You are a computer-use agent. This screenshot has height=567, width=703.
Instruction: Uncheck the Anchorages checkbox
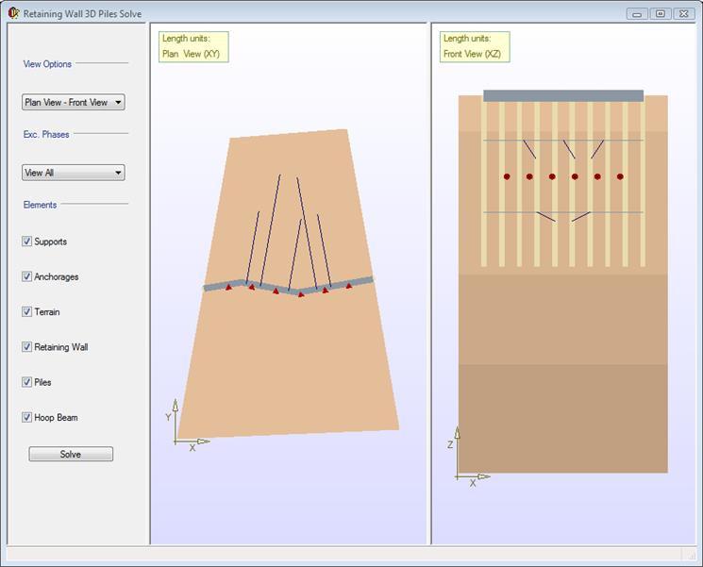[26, 276]
